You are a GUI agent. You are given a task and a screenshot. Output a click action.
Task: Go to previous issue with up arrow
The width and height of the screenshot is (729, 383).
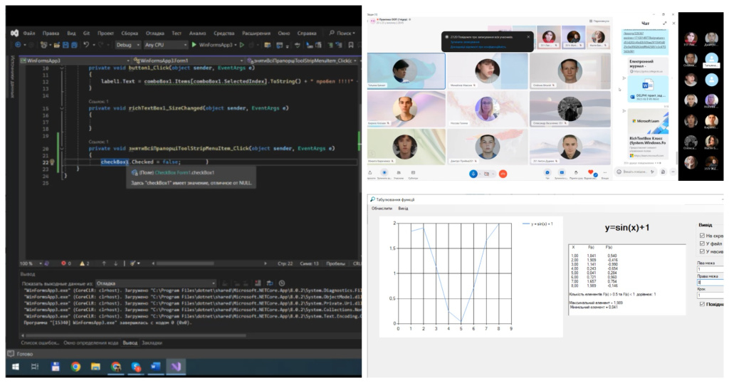tap(104, 263)
